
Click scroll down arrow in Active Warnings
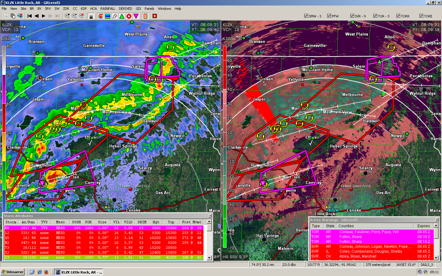click(436, 258)
